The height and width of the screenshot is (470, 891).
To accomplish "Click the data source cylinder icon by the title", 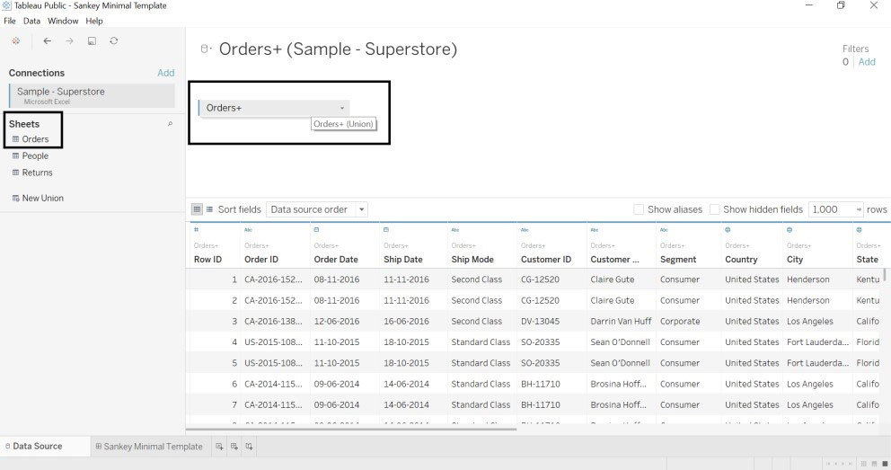I will coord(205,49).
